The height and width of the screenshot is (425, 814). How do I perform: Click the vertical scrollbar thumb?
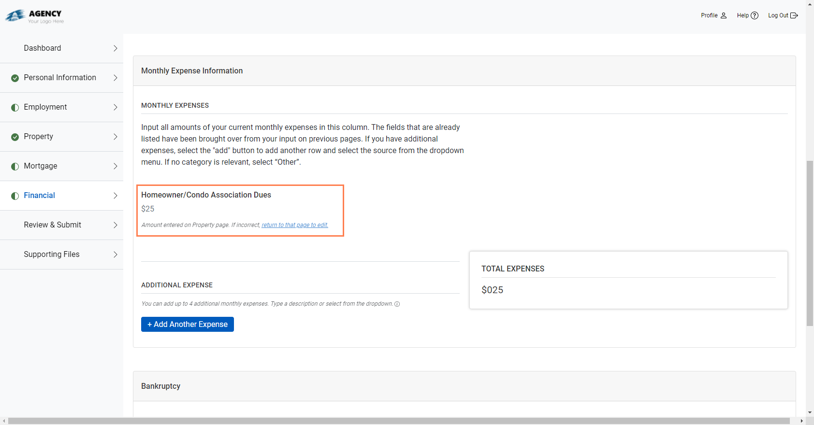(x=810, y=243)
